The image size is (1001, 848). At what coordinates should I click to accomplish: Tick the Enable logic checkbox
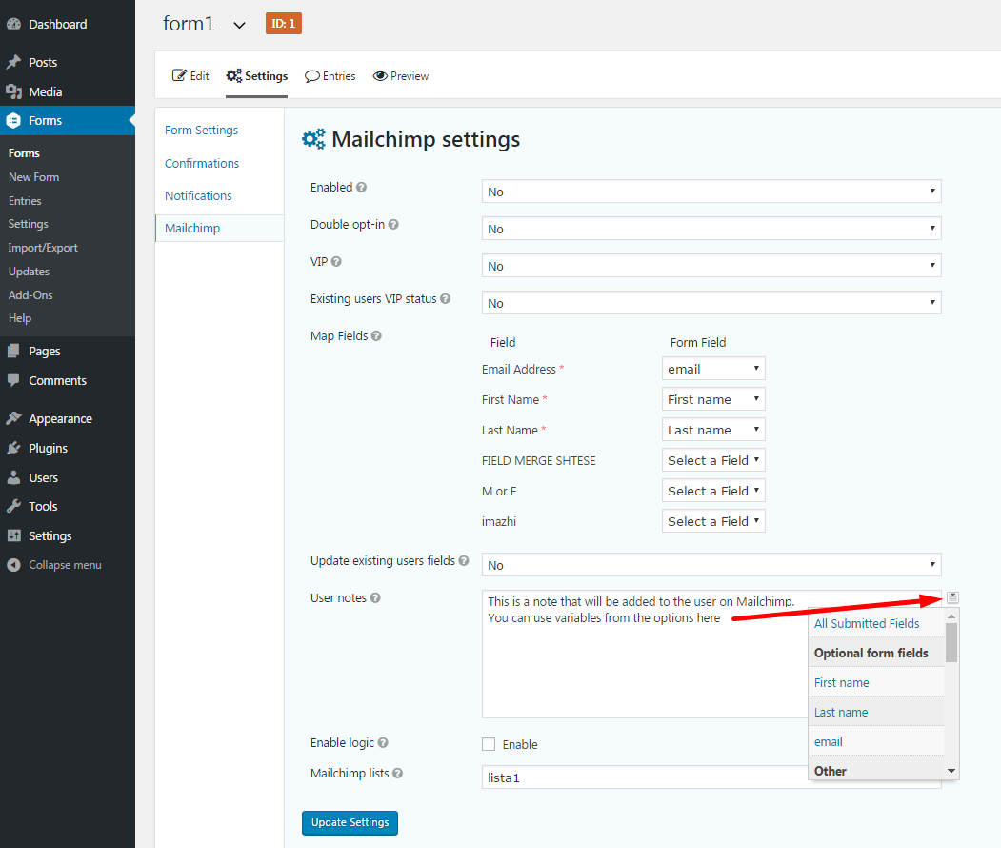(x=489, y=744)
